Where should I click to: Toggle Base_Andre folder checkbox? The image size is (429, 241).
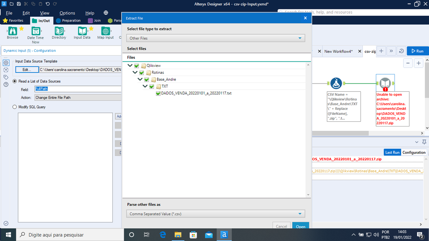click(146, 79)
